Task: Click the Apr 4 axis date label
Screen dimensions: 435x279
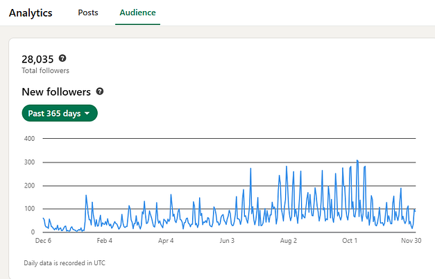Action: pyautogui.click(x=166, y=241)
